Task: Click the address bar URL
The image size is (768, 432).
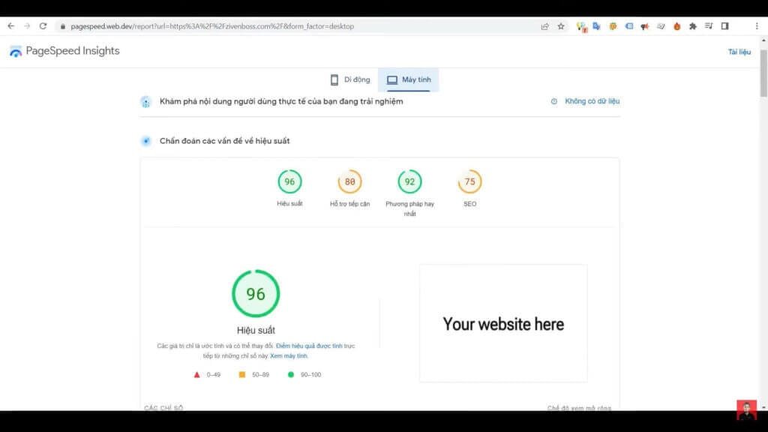Action: pyautogui.click(x=212, y=26)
